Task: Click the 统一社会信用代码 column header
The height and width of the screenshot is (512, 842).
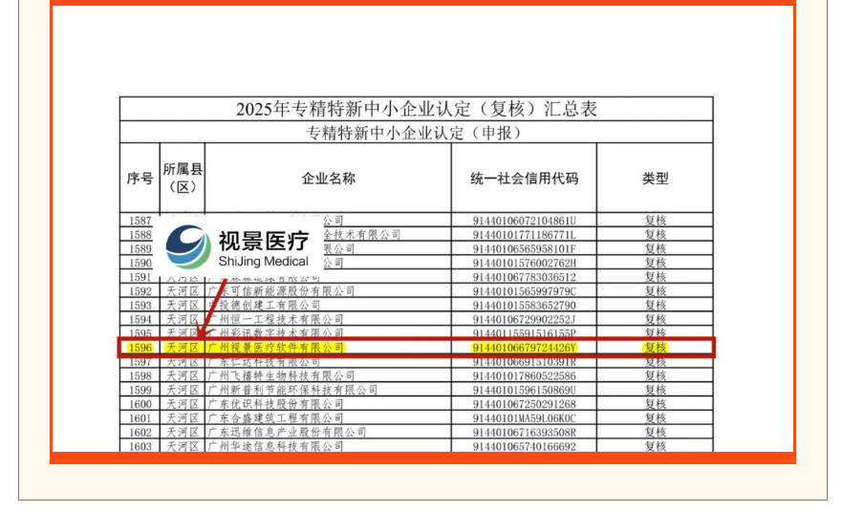Action: (x=524, y=179)
